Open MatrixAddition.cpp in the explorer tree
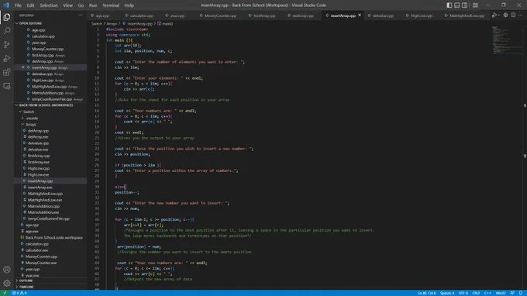 click(x=43, y=206)
